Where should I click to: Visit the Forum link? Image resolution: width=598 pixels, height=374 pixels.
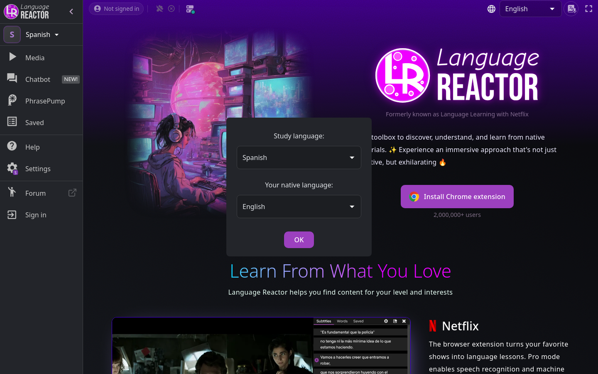(42, 193)
